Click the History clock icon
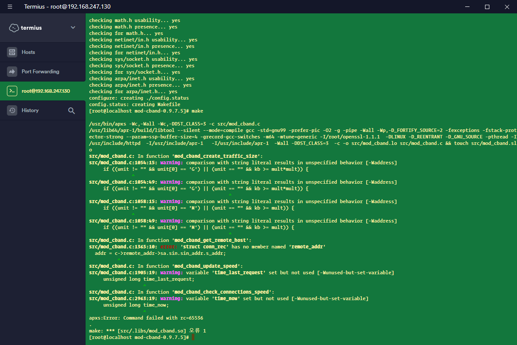 coord(12,110)
